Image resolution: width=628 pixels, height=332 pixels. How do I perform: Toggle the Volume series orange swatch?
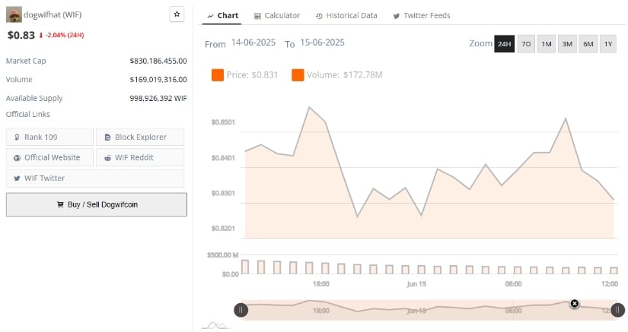click(x=298, y=74)
